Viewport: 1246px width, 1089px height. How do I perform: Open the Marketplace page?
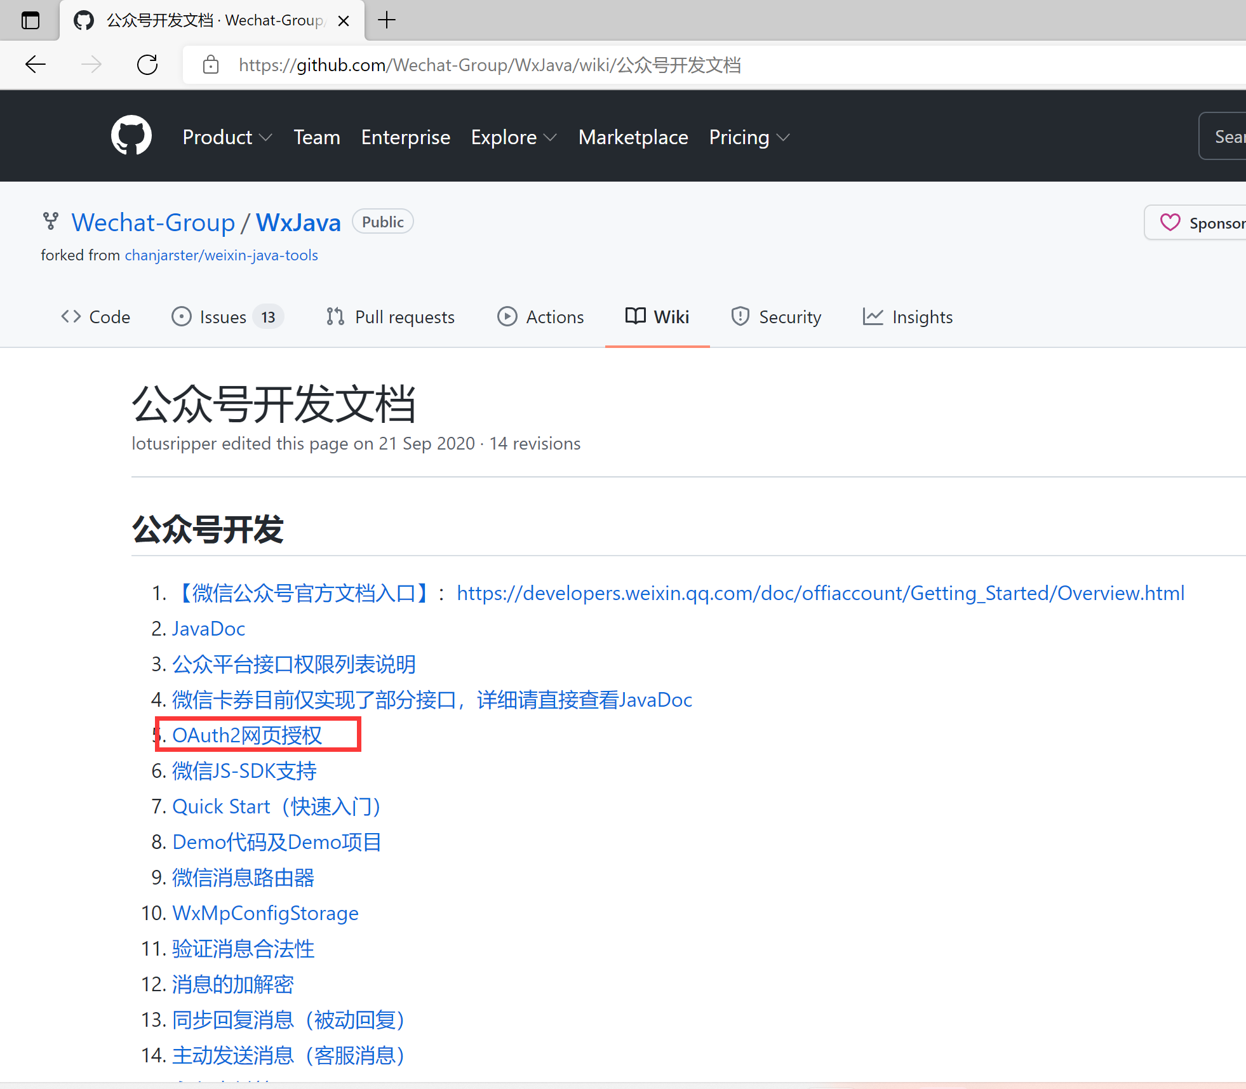point(633,137)
